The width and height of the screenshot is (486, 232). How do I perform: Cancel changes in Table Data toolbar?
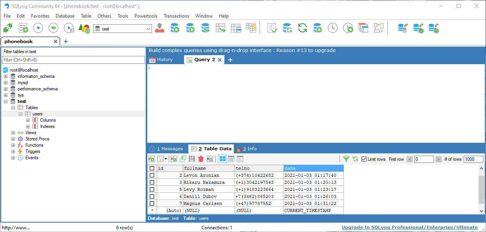coord(210,159)
